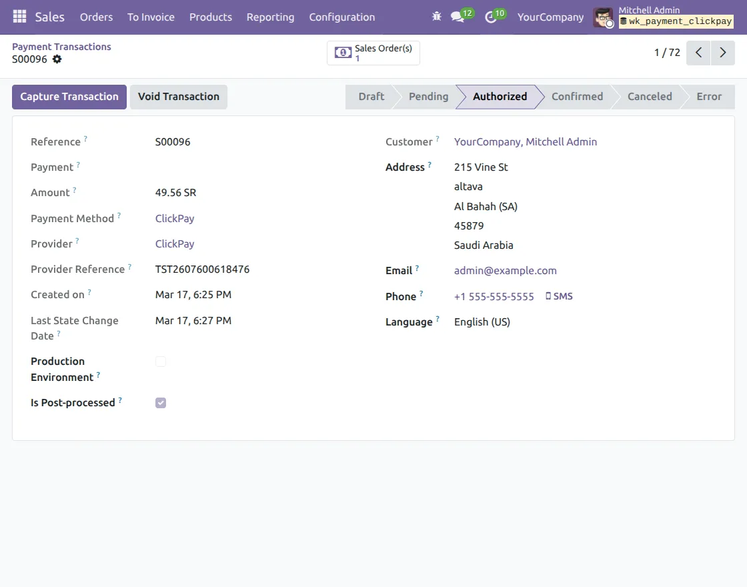Show help tooltip for Address field
This screenshot has height=587, width=747.
pyautogui.click(x=430, y=164)
